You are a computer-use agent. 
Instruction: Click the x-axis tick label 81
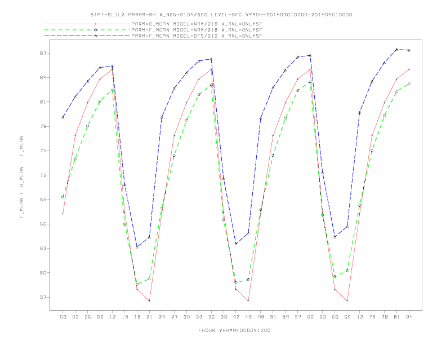point(397,317)
